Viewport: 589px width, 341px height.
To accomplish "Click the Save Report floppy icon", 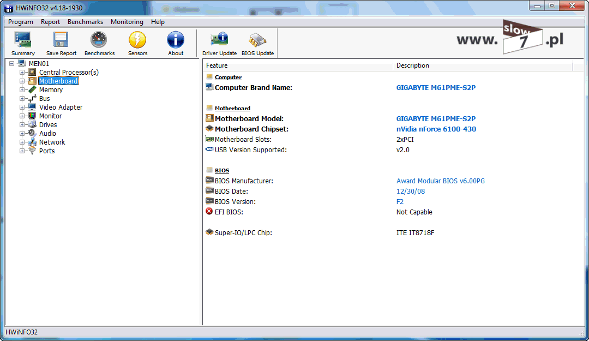I will 61,40.
